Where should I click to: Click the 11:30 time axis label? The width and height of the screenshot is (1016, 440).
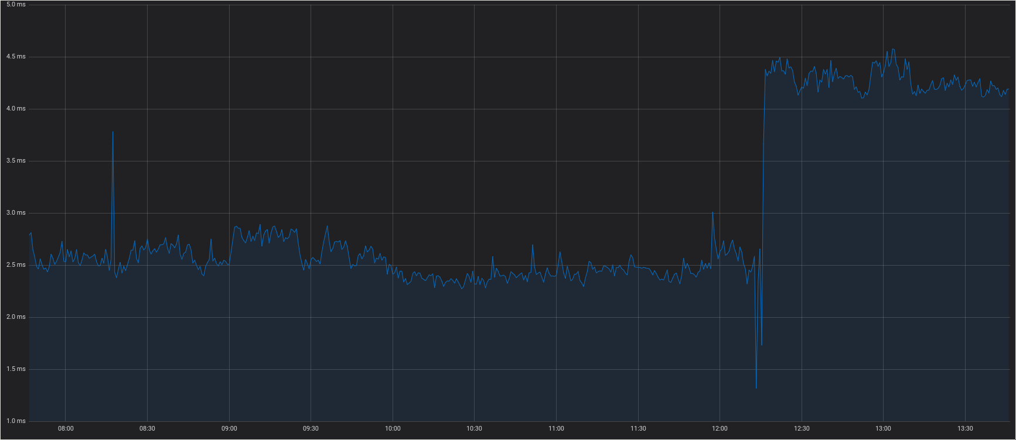coord(638,429)
